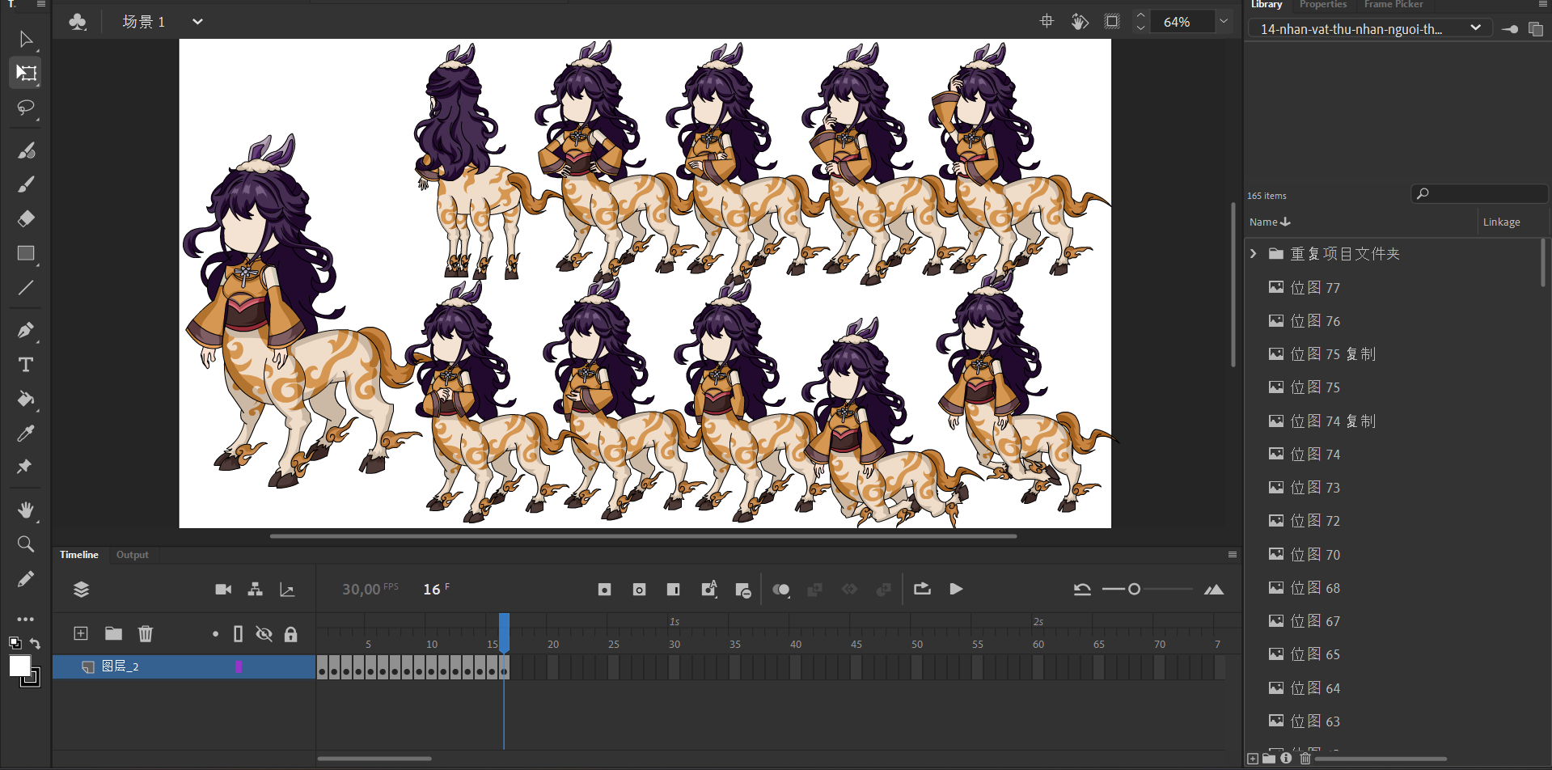Screen dimensions: 1552x770
Task: Select 位图 77 in the library list
Action: [x=1315, y=288]
